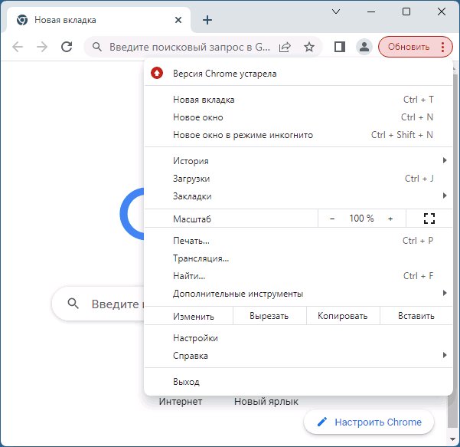Expand the История submenu

298,160
